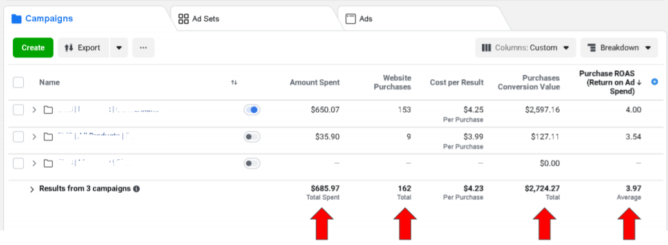Click the $685.97 Total Spent value
Image resolution: width=668 pixels, height=245 pixels.
[x=325, y=188]
